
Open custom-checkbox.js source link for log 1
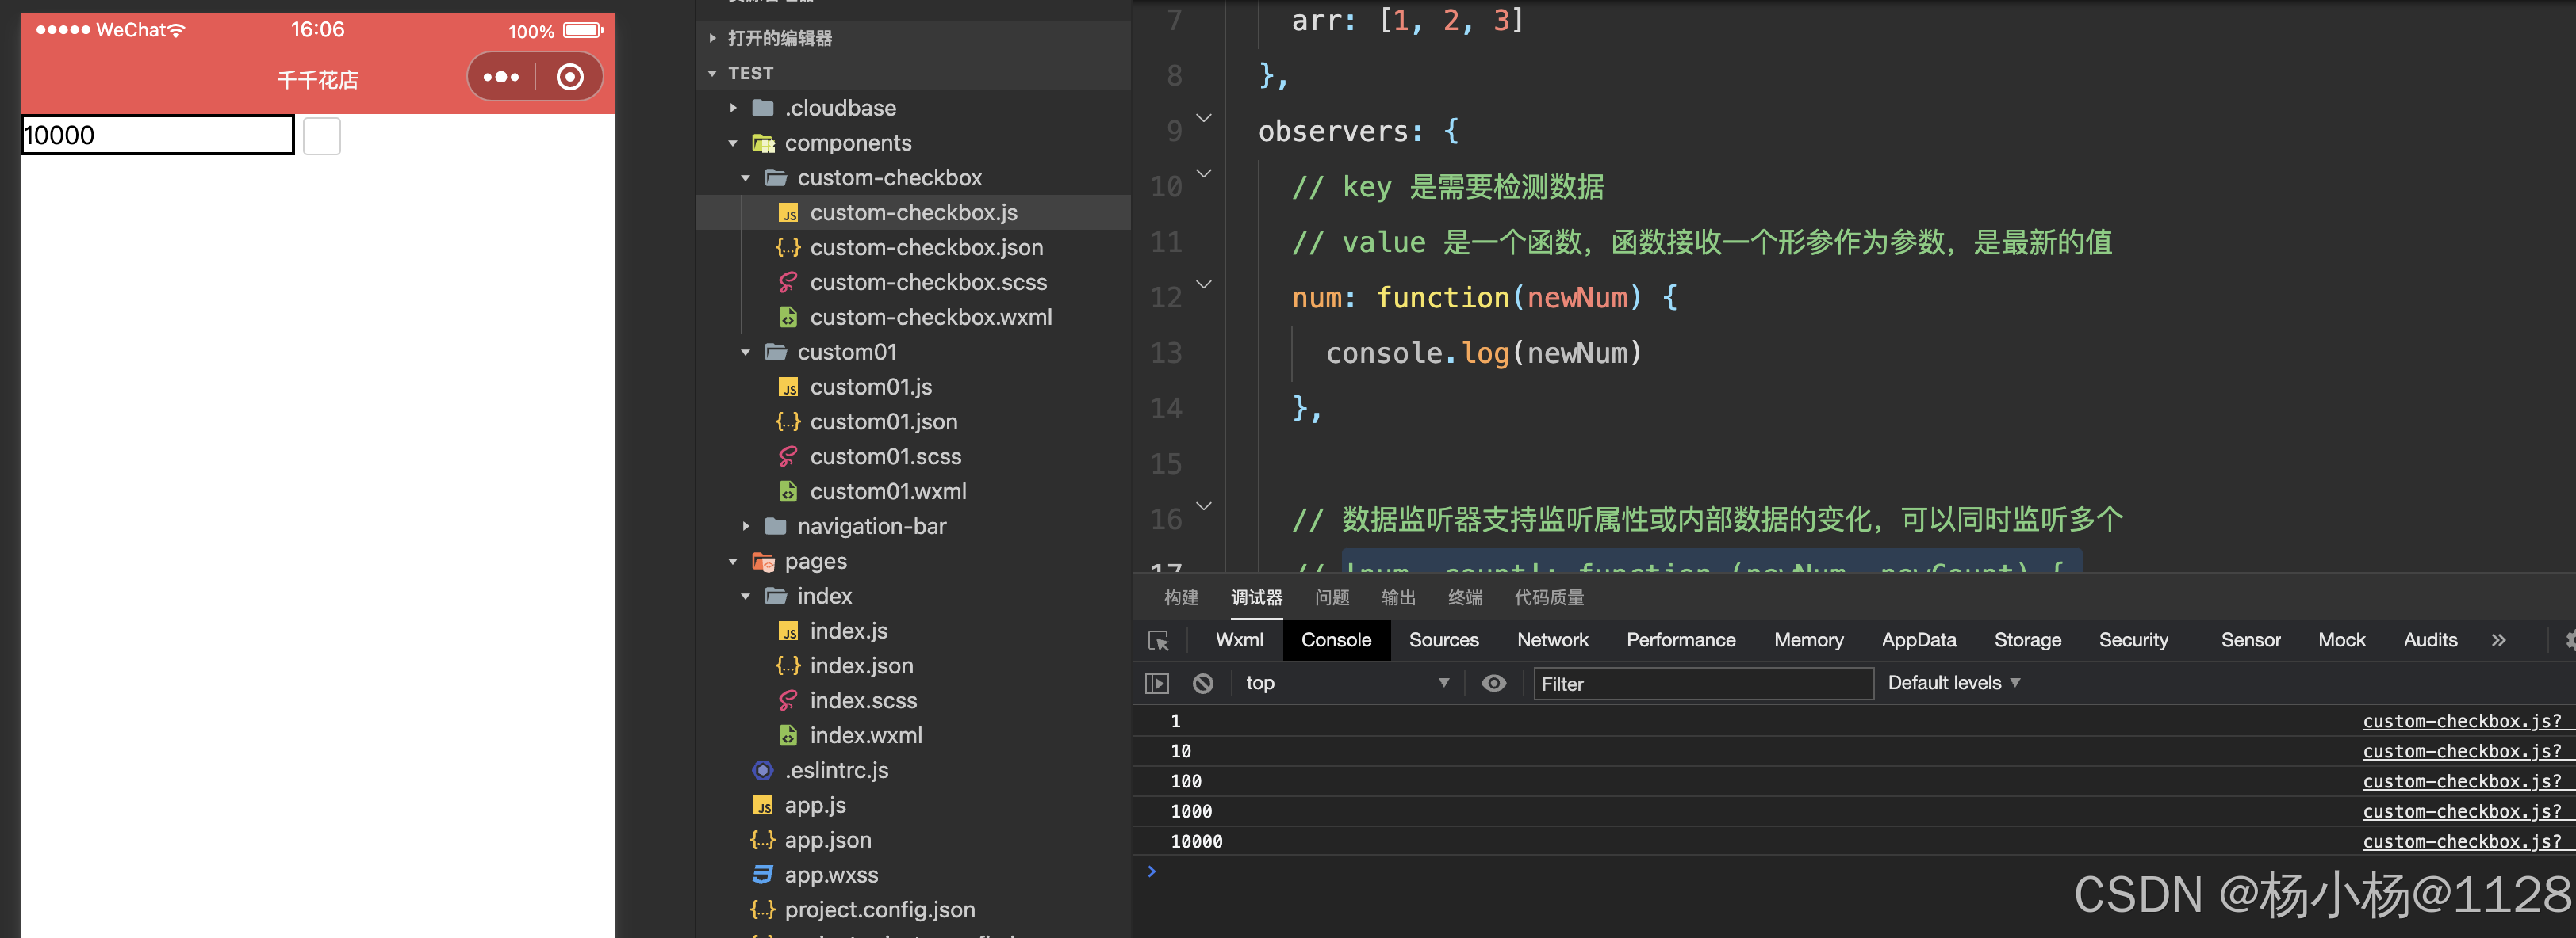2461,721
